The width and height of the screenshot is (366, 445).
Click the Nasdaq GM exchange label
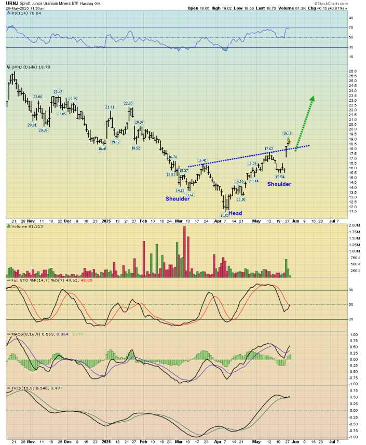[90, 4]
